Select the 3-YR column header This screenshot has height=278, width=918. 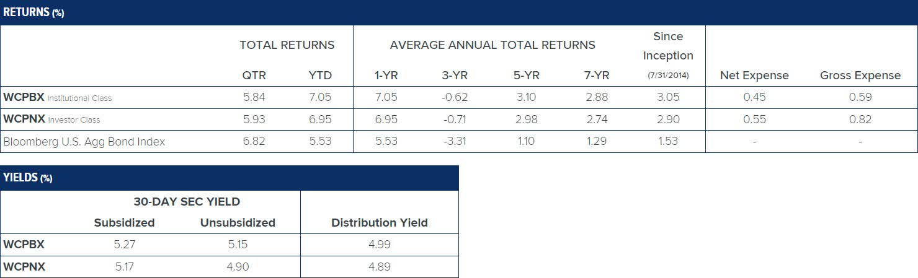(x=454, y=76)
